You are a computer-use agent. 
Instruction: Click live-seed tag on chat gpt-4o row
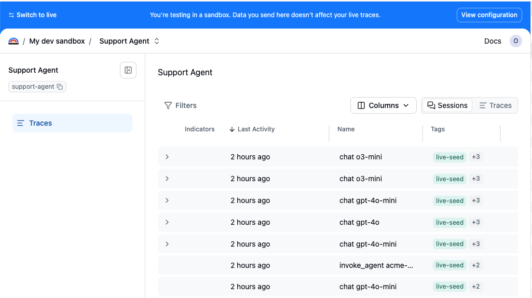449,222
